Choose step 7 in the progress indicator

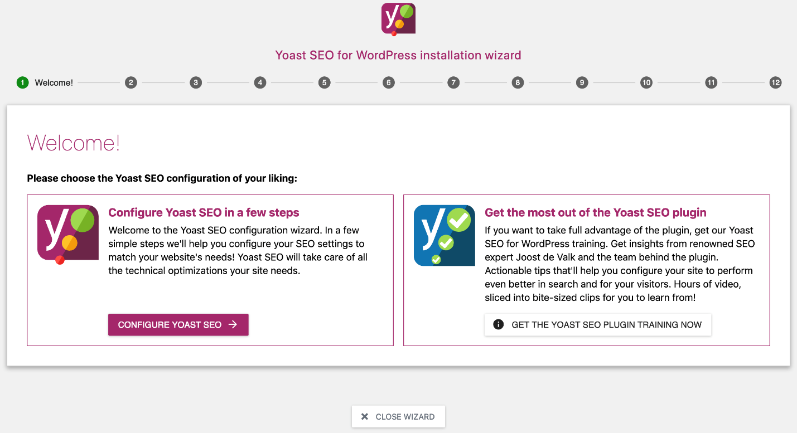tap(453, 82)
